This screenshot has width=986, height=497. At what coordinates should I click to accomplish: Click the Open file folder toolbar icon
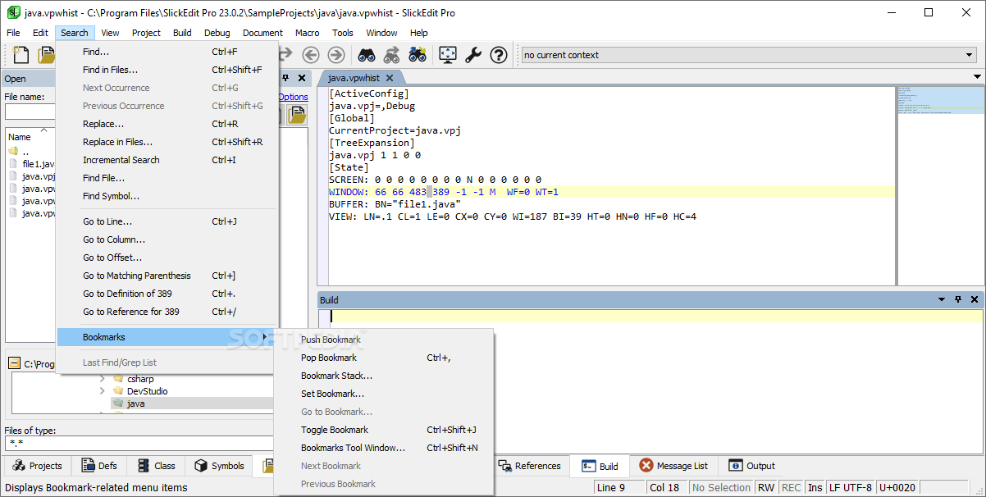(x=46, y=55)
